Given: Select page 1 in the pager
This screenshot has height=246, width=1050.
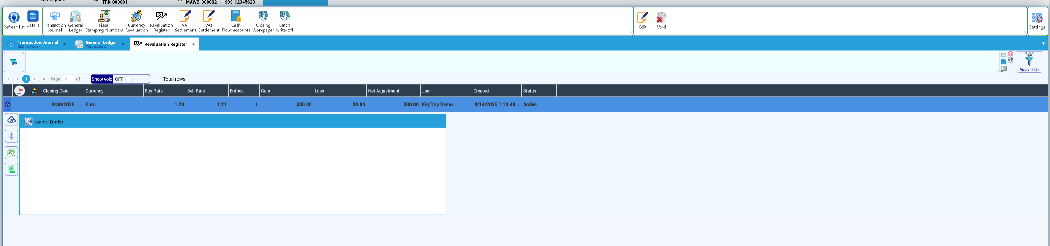Looking at the screenshot, I should coord(26,79).
